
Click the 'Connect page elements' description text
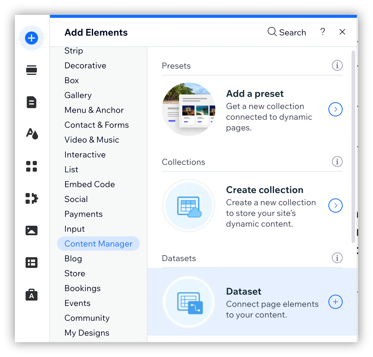click(272, 309)
